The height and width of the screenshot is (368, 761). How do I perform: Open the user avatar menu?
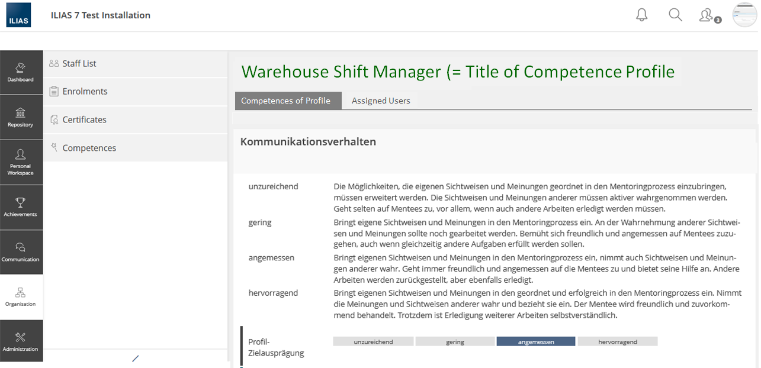coord(744,15)
